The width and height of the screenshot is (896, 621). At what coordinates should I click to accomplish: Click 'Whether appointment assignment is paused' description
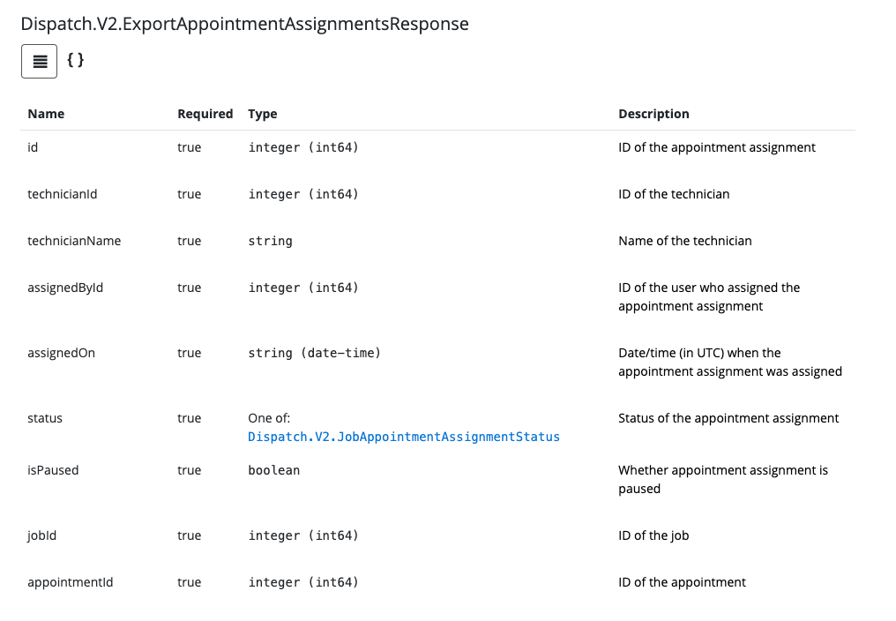point(723,480)
